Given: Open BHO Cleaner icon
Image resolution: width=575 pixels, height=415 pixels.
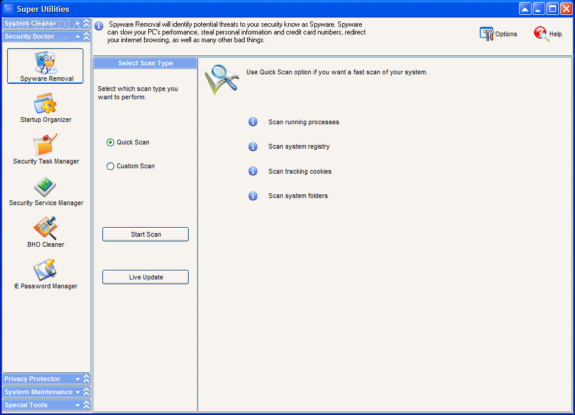Looking at the screenshot, I should 45,228.
